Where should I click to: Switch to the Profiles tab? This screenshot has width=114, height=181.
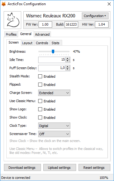click(11, 34)
